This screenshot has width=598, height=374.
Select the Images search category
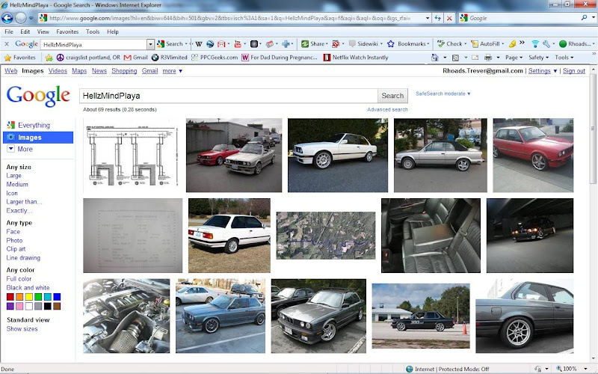[30, 138]
